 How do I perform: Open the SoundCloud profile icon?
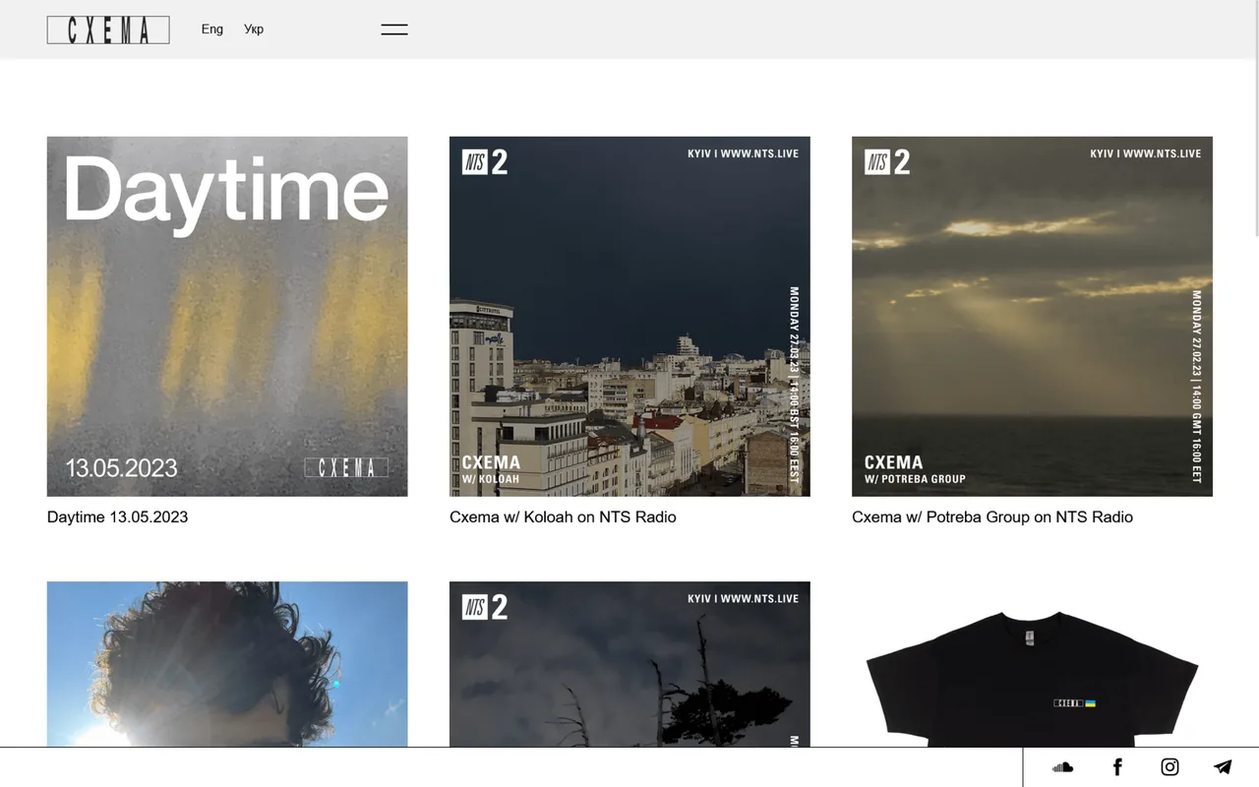coord(1062,767)
